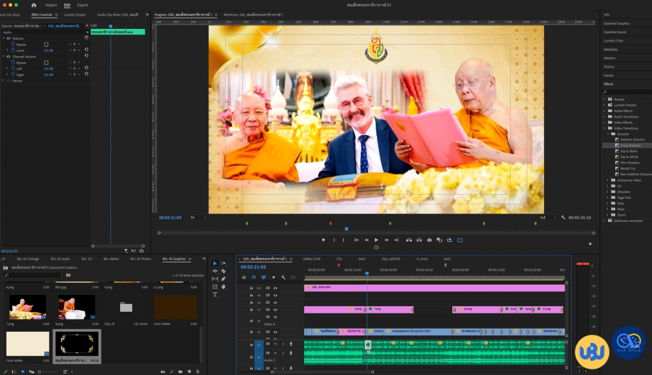This screenshot has width=652, height=375.
Task: Activate the Pen tool
Action: point(223,279)
